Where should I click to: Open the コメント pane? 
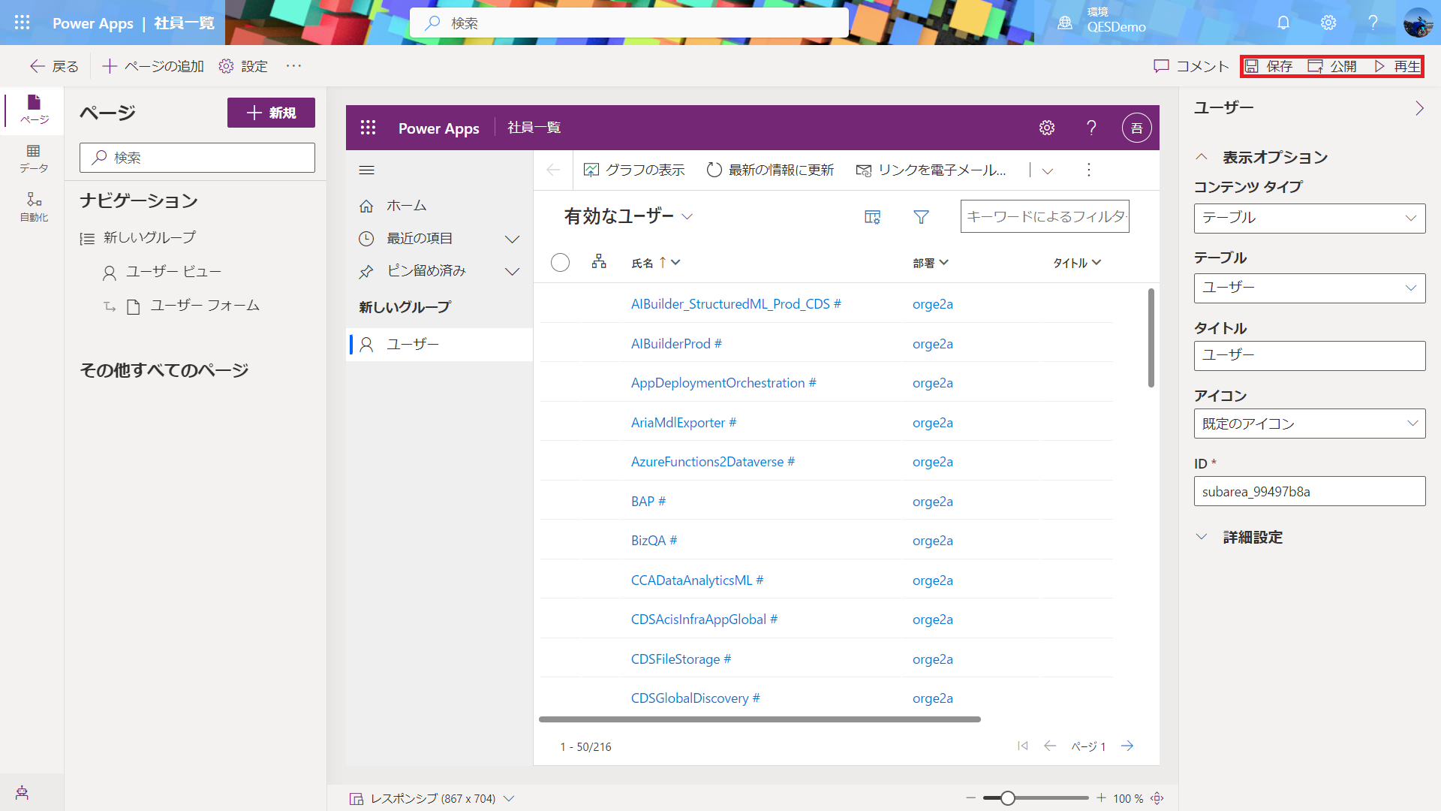(1191, 66)
